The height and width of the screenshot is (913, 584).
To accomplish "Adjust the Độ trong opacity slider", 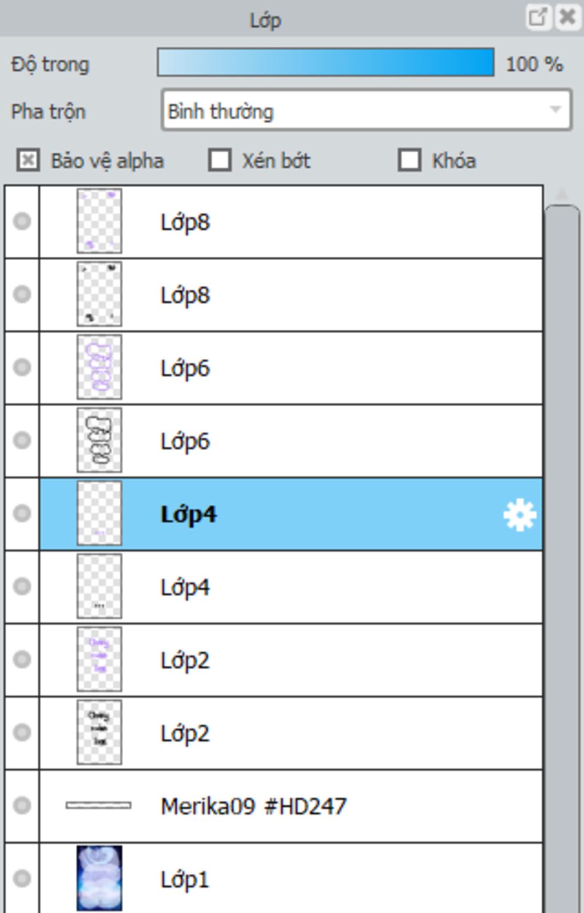I will [x=326, y=63].
